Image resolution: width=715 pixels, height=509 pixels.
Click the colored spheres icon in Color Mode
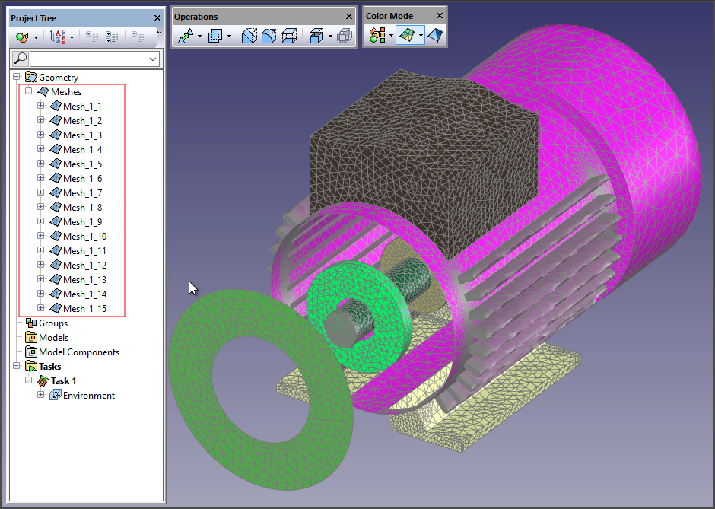[x=377, y=36]
